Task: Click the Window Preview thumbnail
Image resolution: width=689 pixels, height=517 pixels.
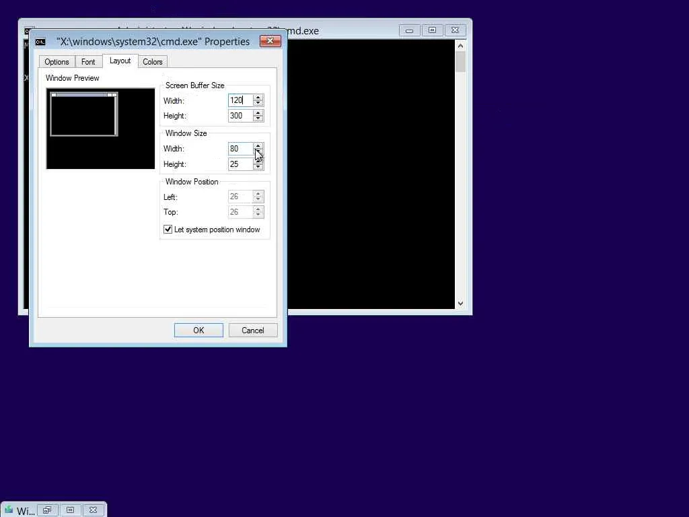Action: pyautogui.click(x=101, y=129)
